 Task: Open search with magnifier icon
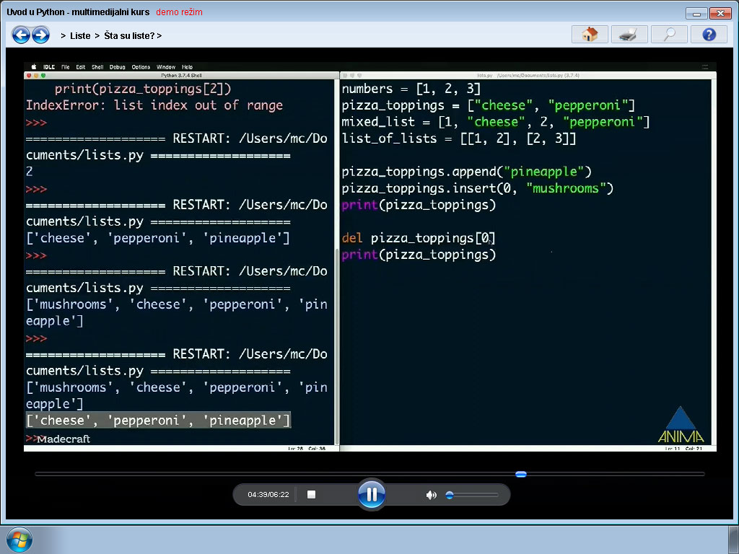(x=669, y=35)
